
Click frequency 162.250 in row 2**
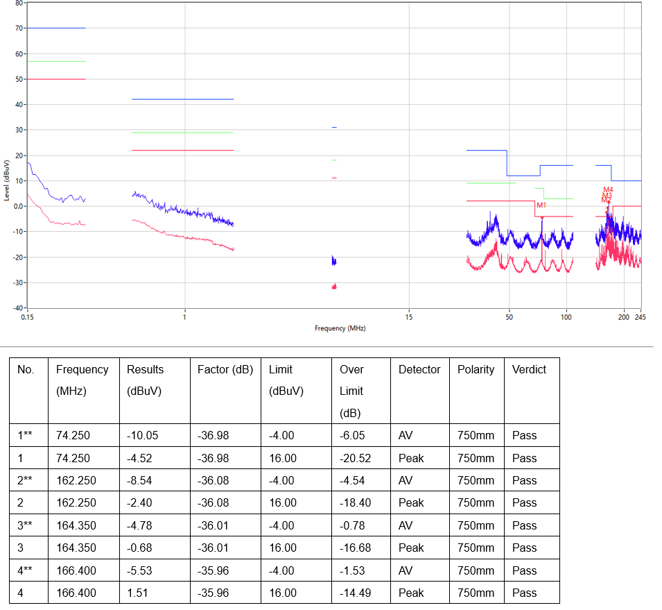[76, 481]
